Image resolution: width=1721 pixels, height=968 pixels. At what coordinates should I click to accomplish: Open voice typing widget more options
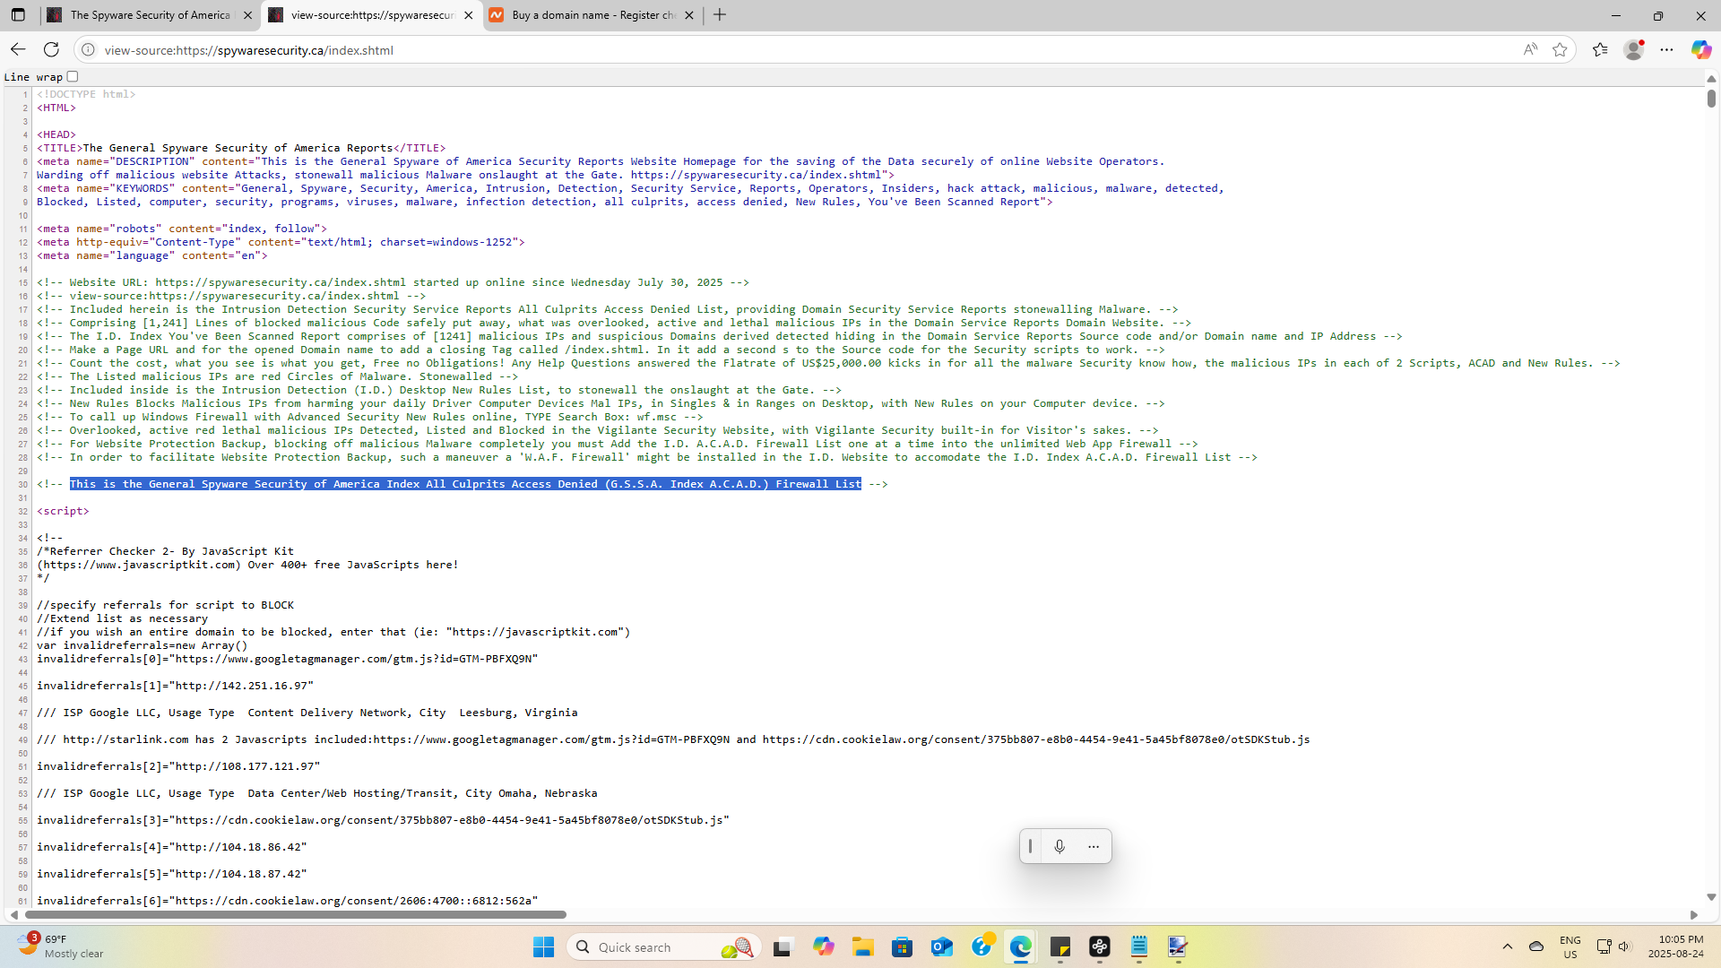pyautogui.click(x=1094, y=847)
